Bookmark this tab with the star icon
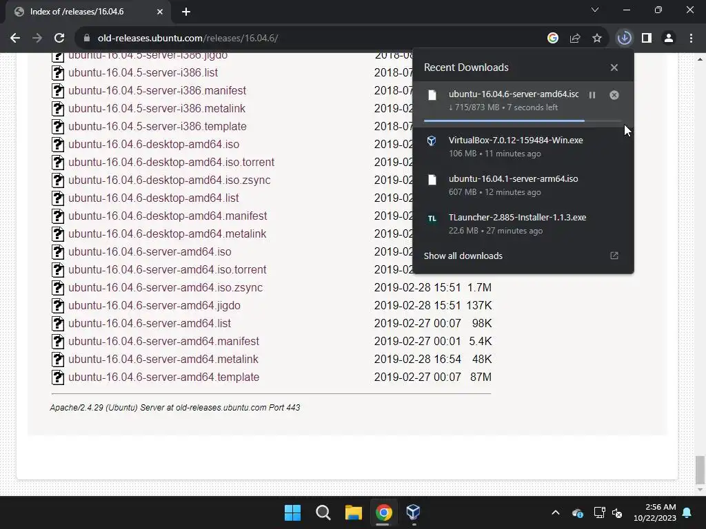 pyautogui.click(x=597, y=39)
